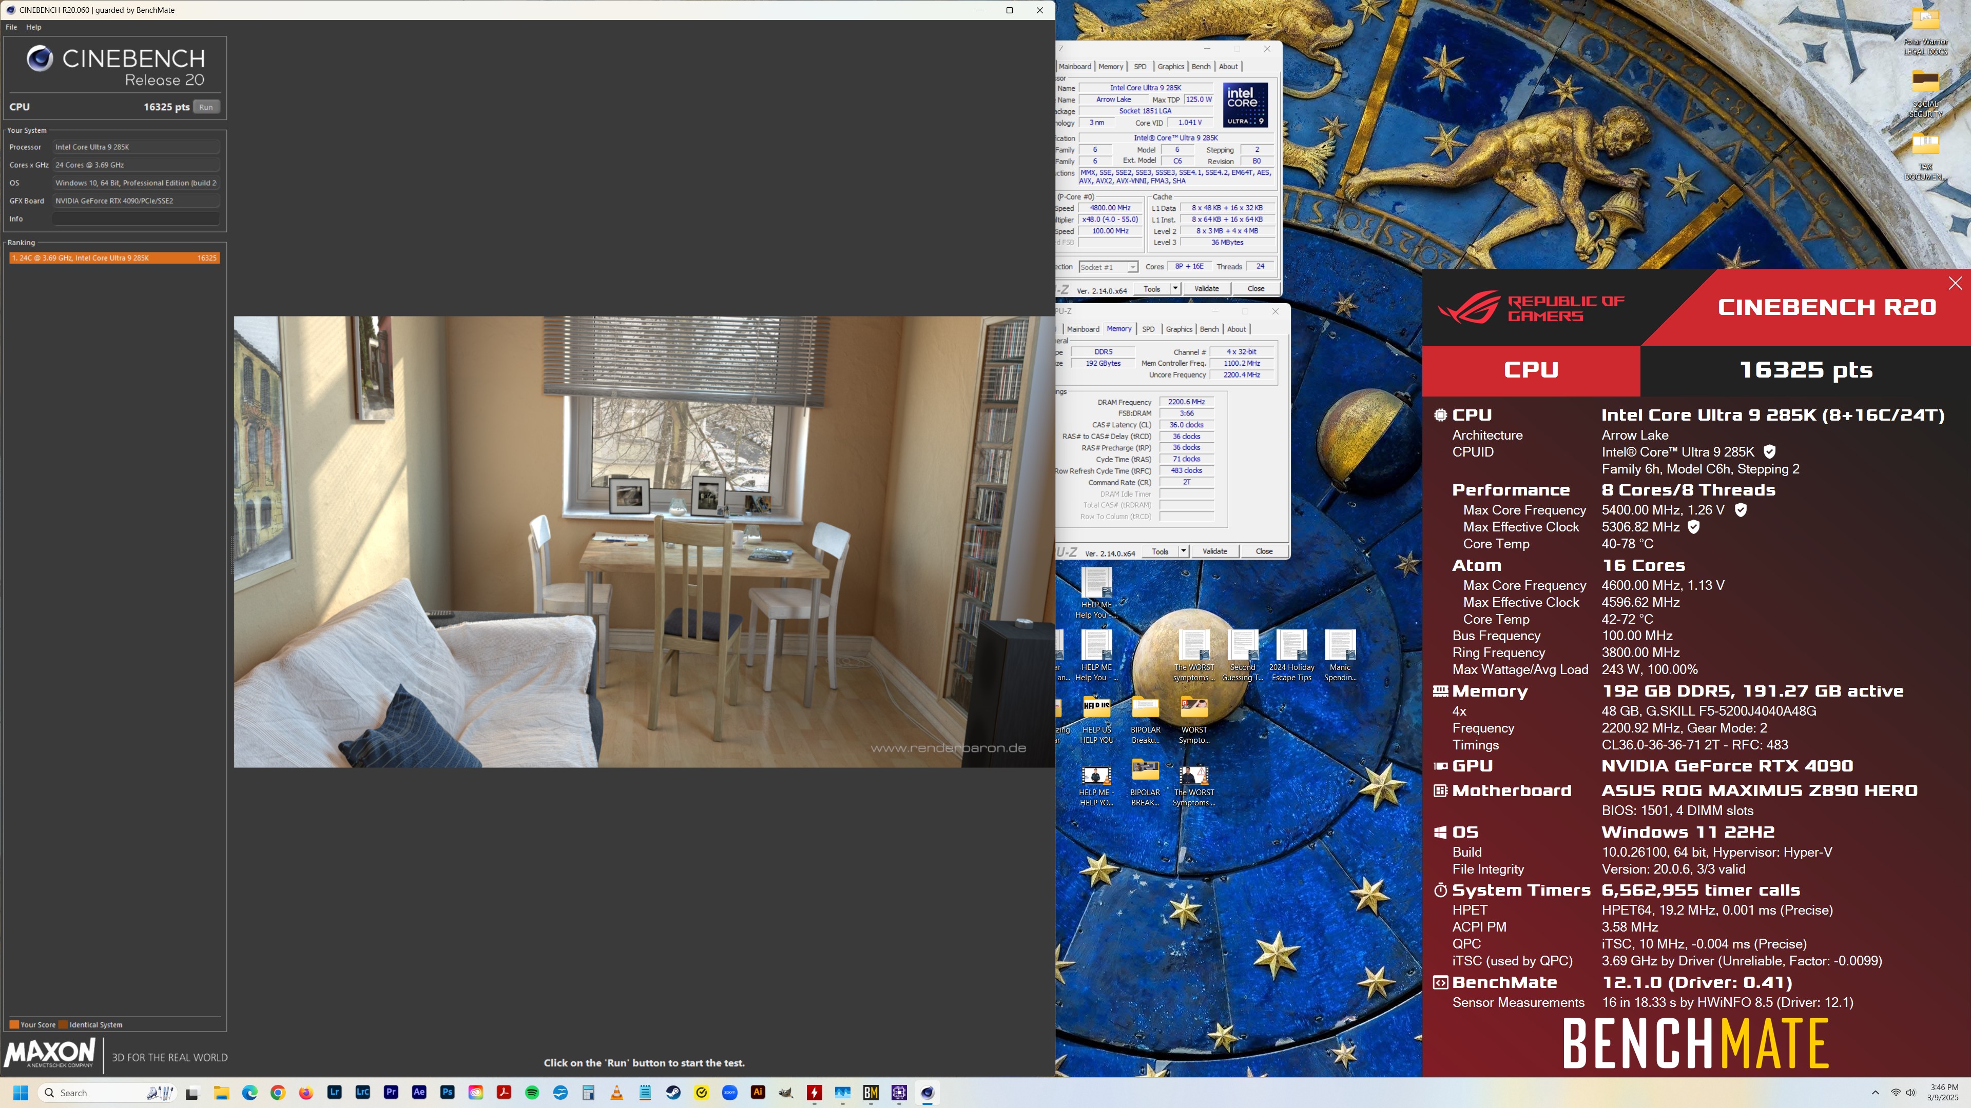The width and height of the screenshot is (1971, 1108).
Task: Open the Second Guessing document on desktop
Action: pyautogui.click(x=1243, y=656)
